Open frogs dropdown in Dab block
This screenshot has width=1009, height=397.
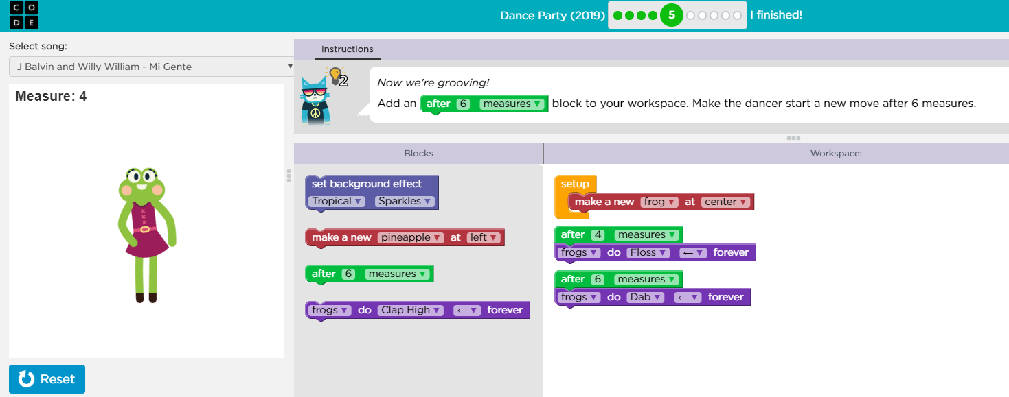click(x=579, y=297)
